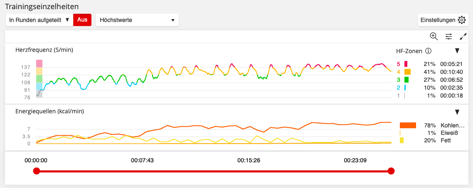Click the Einstellungen gear icon
The height and width of the screenshot is (188, 473).
pyautogui.click(x=462, y=20)
